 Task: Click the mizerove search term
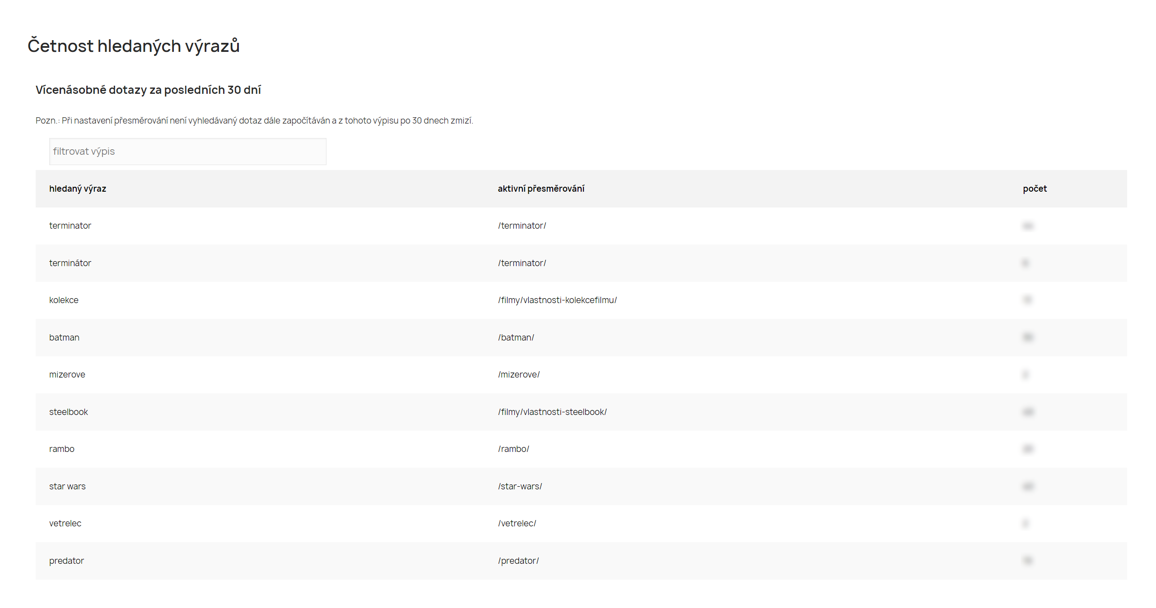point(67,374)
